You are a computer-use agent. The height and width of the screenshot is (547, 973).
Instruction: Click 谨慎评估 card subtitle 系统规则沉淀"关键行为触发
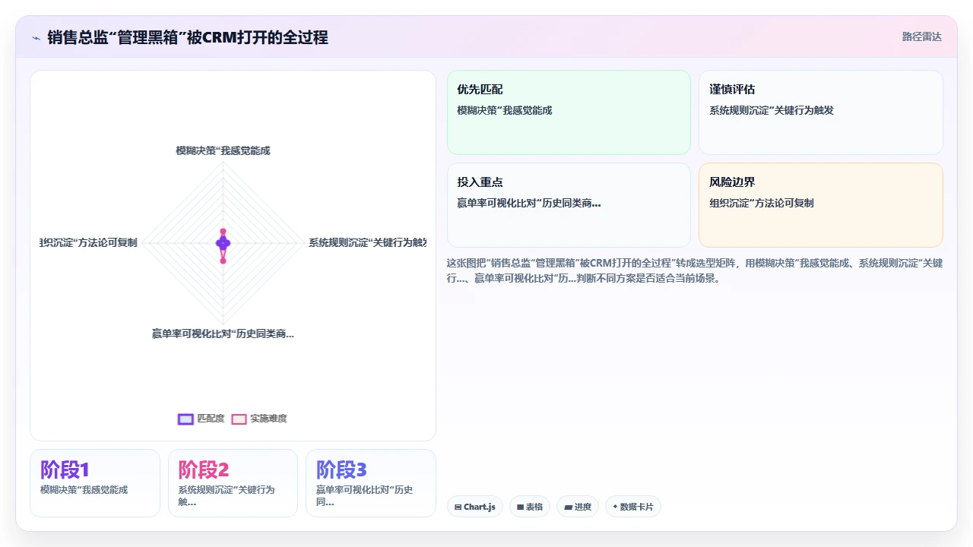(772, 110)
